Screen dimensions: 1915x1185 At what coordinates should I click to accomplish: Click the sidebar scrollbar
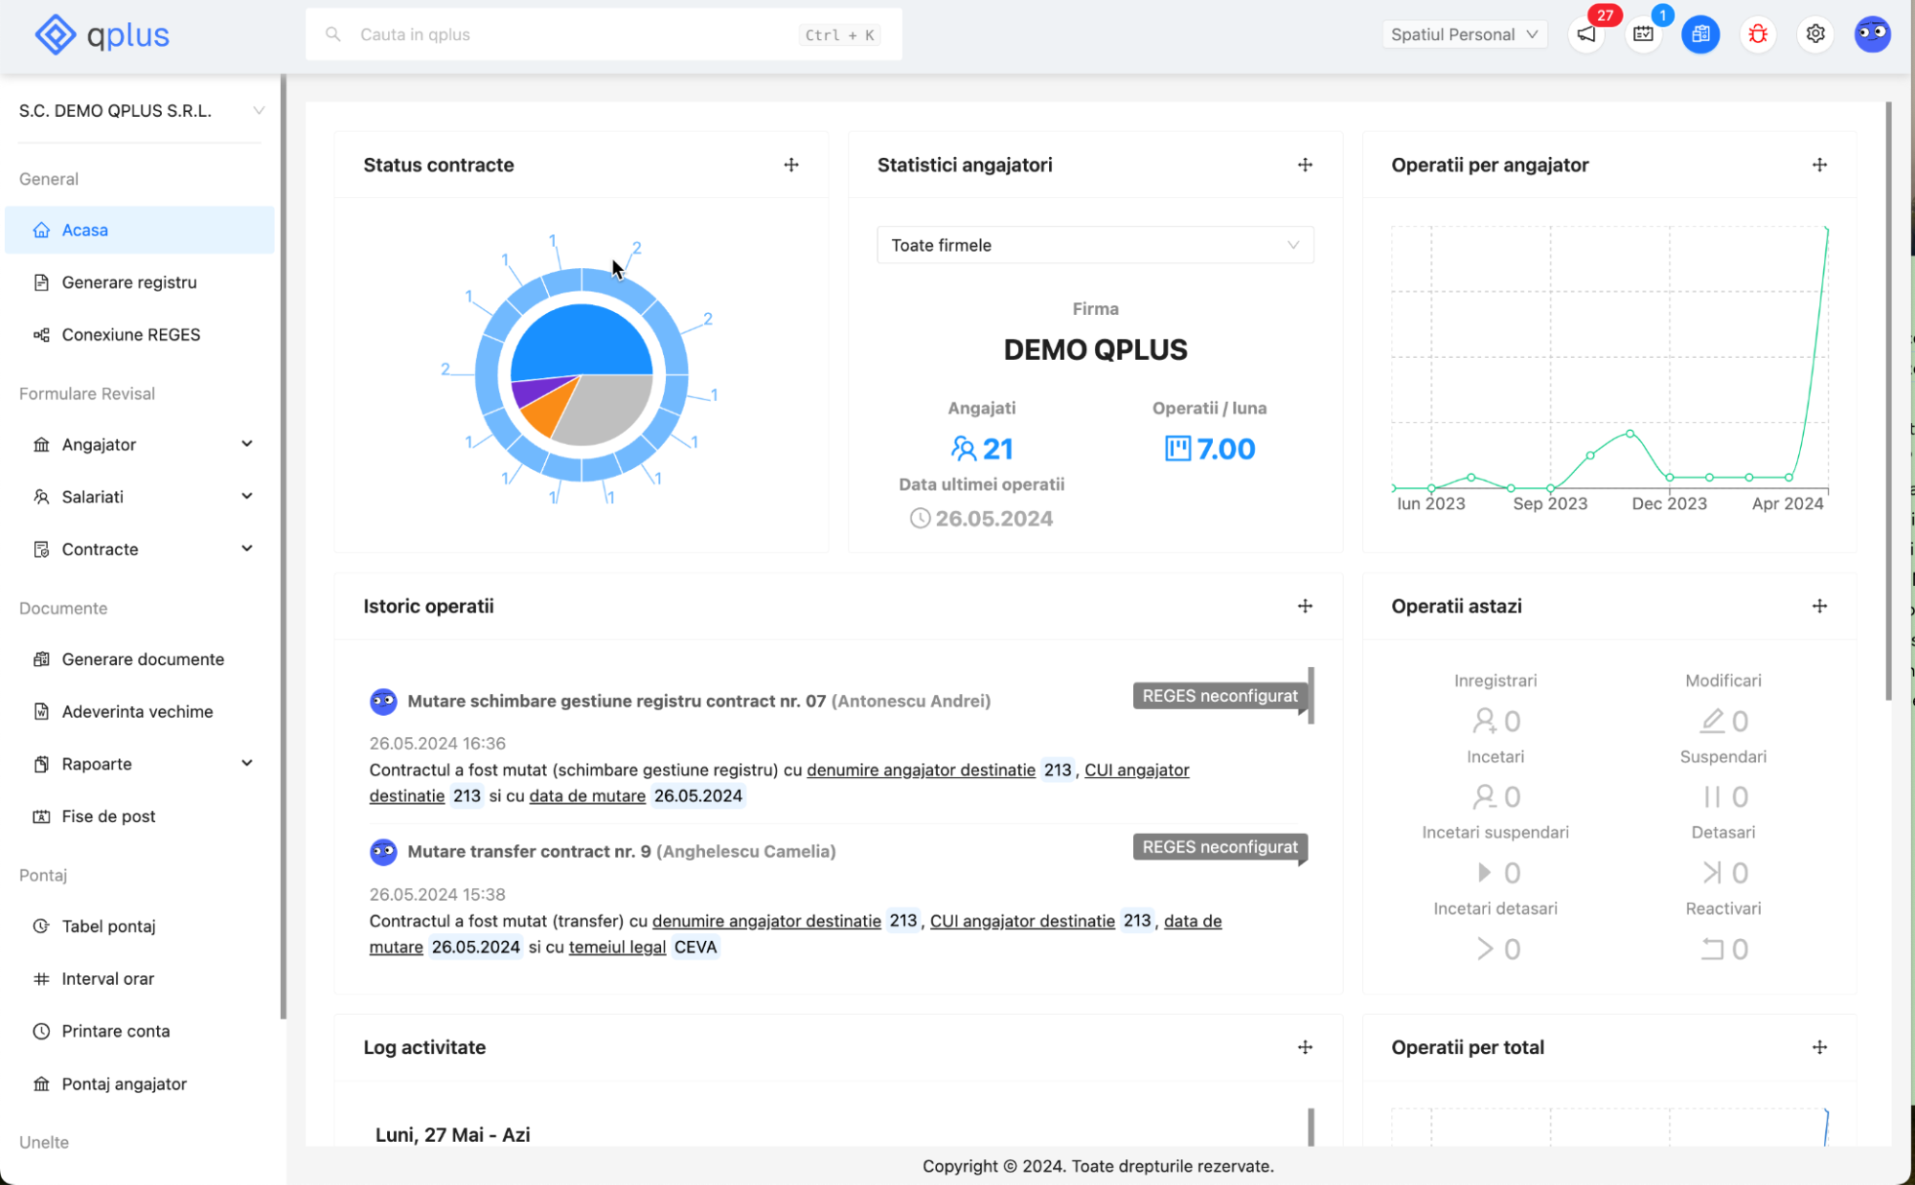coord(284,547)
